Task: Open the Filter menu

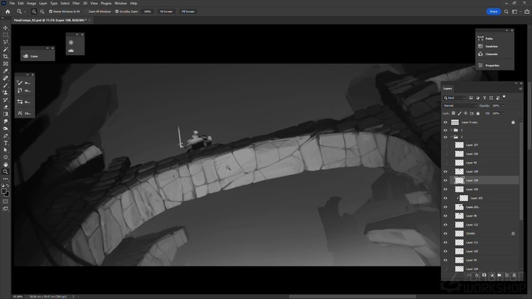Action: pyautogui.click(x=76, y=3)
